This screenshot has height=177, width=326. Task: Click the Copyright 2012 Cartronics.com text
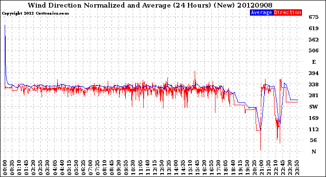coord(35,13)
